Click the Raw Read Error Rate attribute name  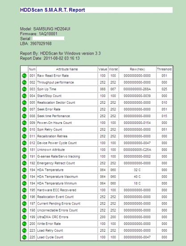[x=53, y=76]
